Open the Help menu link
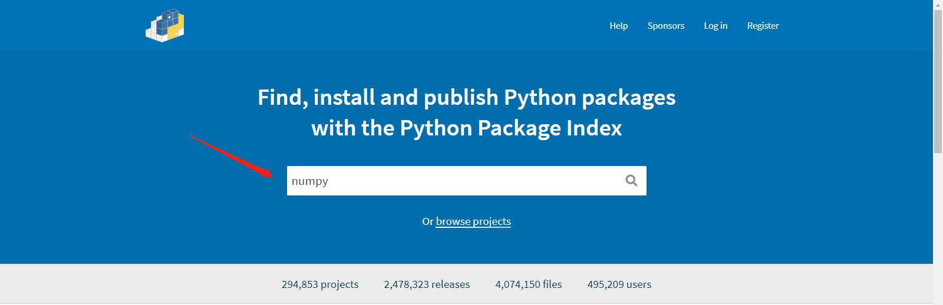 (x=618, y=26)
